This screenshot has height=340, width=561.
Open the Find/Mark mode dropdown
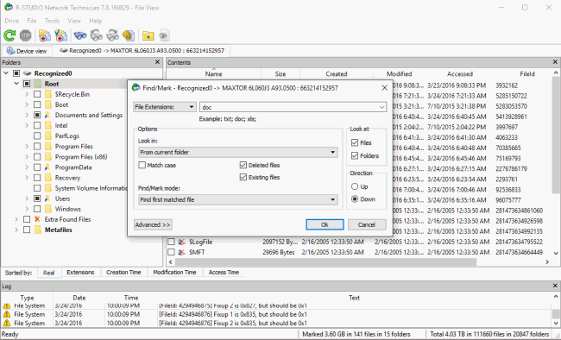238,199
